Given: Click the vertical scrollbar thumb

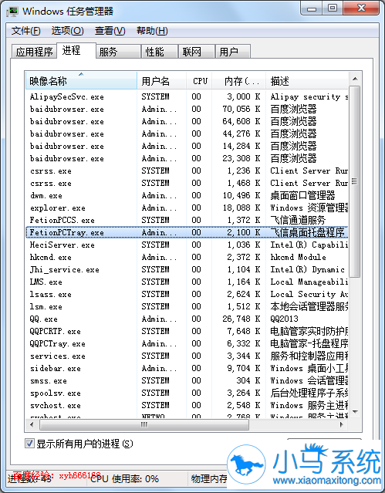Looking at the screenshot, I should (x=355, y=181).
